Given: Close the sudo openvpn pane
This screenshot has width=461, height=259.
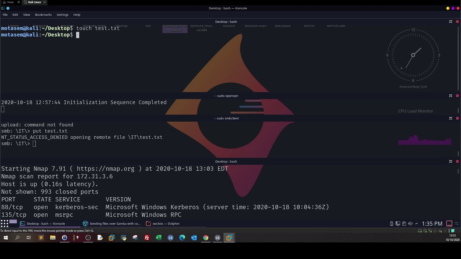Looking at the screenshot, I should 457,96.
